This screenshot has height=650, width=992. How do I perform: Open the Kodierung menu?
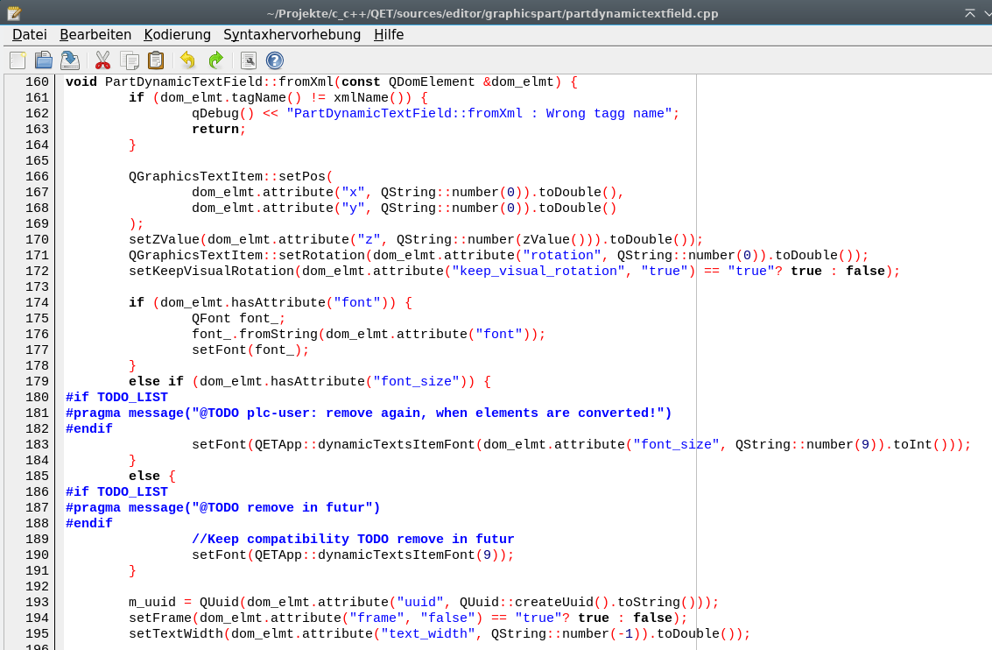click(178, 35)
